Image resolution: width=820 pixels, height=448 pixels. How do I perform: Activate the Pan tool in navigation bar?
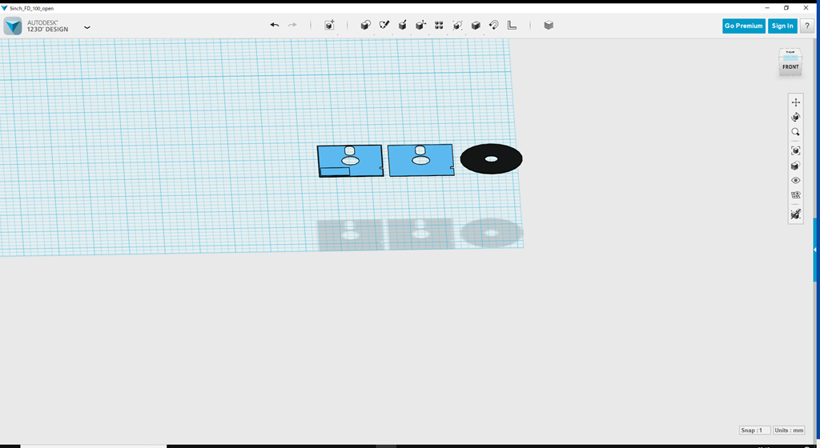pos(795,102)
